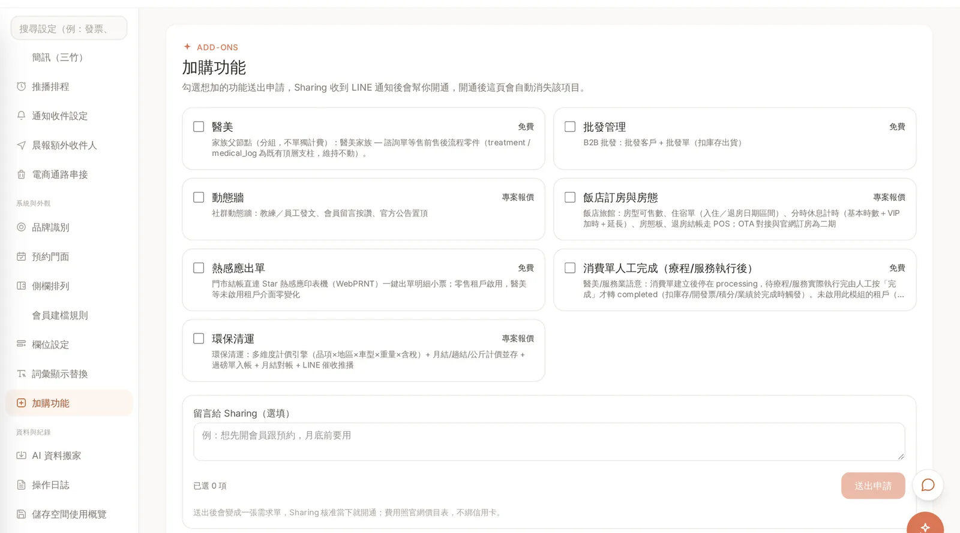960x533 pixels.
Task: Check the 醫美 add-on checkbox
Action: point(199,127)
